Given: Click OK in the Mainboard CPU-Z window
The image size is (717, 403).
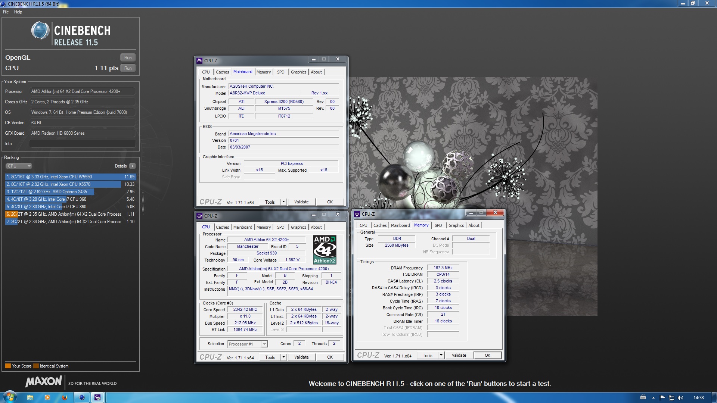Looking at the screenshot, I should point(330,202).
